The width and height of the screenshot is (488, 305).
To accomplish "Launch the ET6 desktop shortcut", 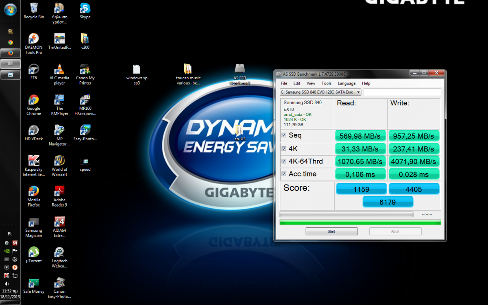I will pos(34,72).
